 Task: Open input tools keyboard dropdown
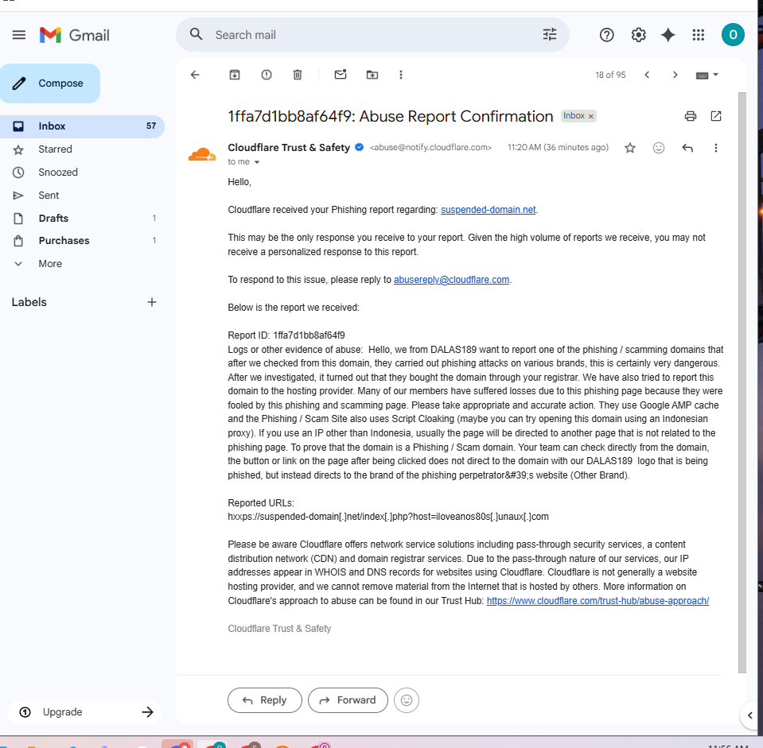click(x=707, y=75)
